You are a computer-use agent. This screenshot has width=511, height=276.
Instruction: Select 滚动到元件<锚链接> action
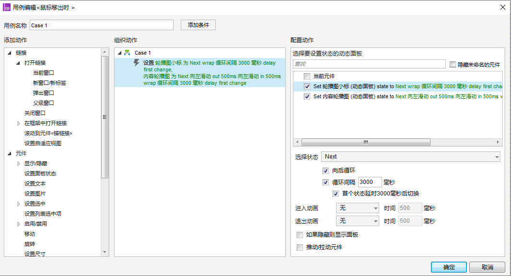tap(48, 133)
